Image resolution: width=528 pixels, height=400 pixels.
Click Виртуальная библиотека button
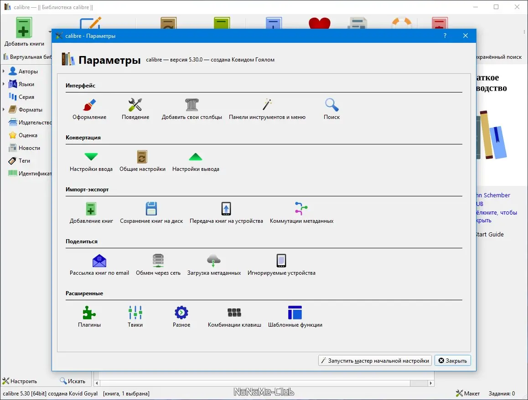coord(27,57)
